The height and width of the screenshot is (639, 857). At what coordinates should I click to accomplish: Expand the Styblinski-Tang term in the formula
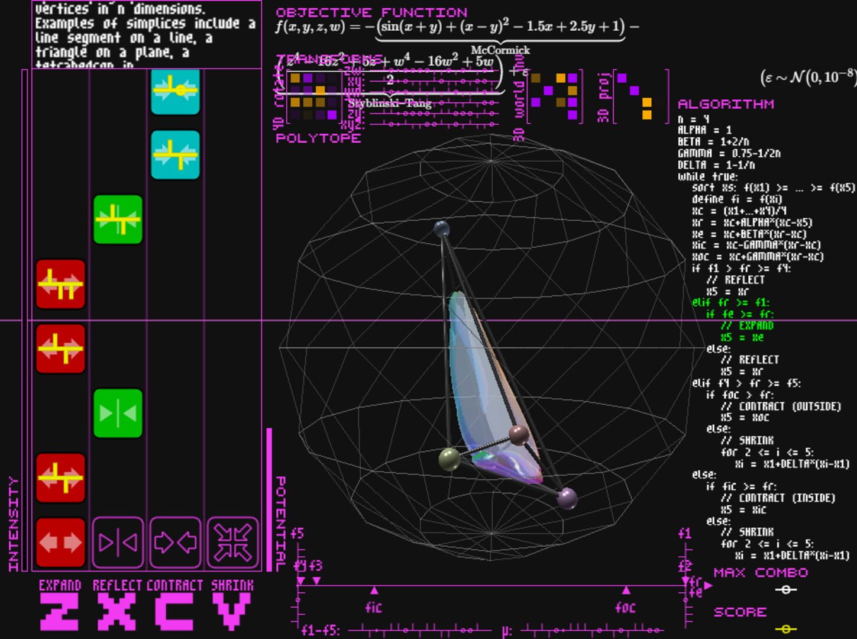[390, 102]
